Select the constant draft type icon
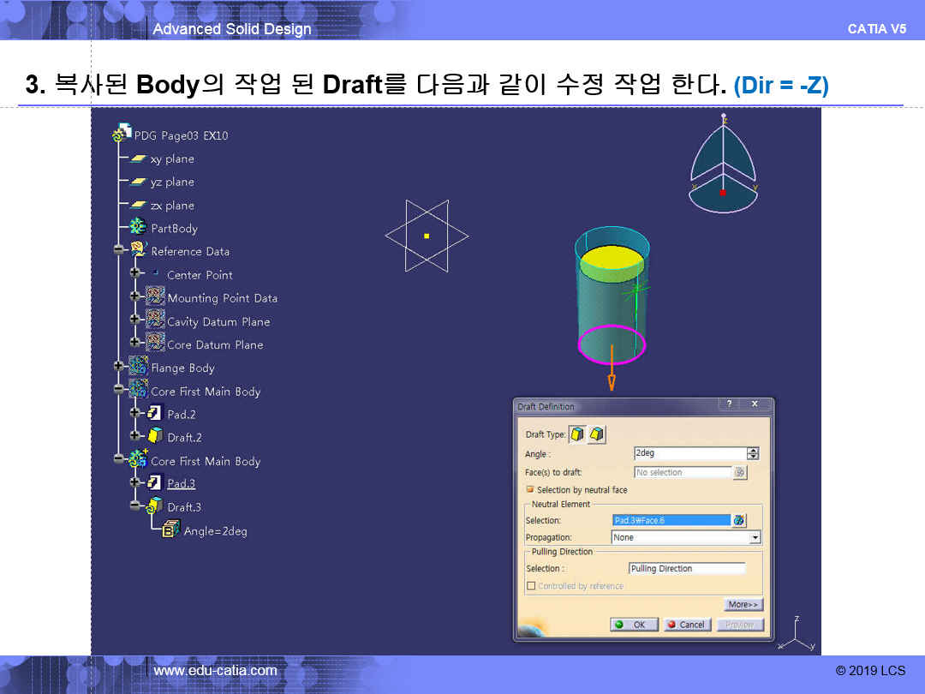The height and width of the screenshot is (694, 925). click(x=577, y=434)
